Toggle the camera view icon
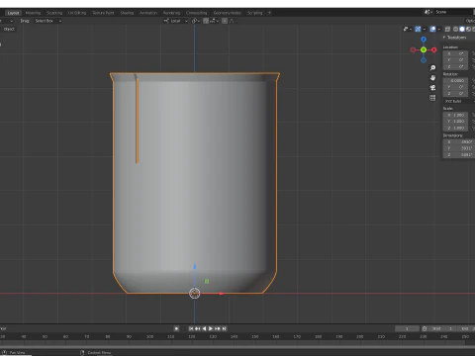Viewport: 475px width, 356px height. [432, 88]
